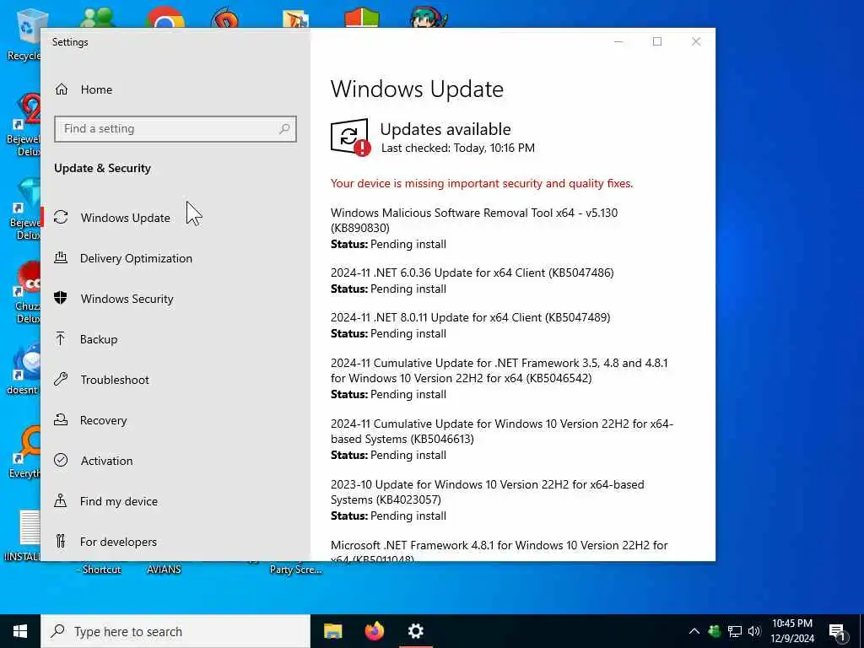Launch Firefox from the taskbar

click(x=374, y=631)
